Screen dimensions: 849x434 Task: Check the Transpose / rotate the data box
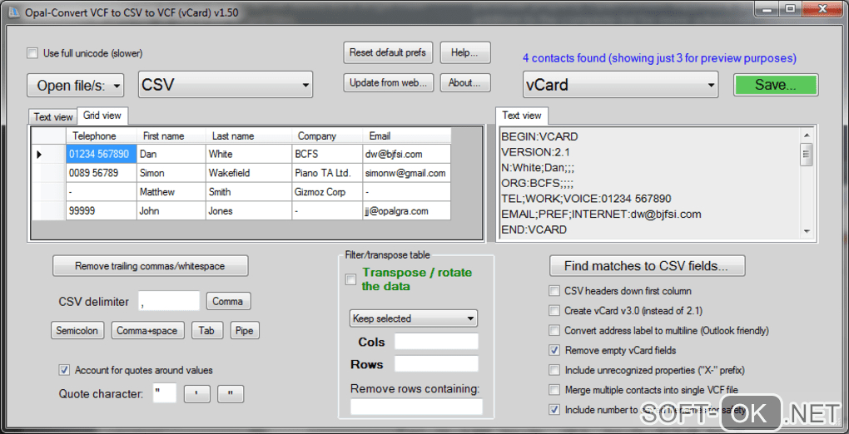pyautogui.click(x=351, y=279)
